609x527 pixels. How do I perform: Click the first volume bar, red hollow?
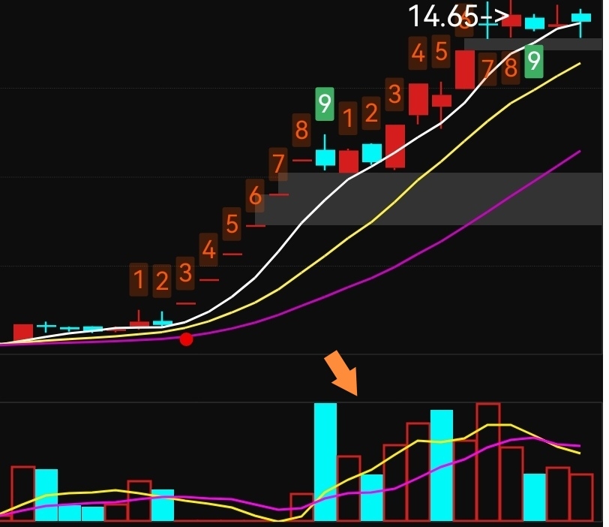[23, 493]
